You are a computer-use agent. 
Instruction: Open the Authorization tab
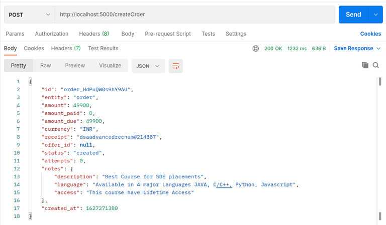point(52,34)
